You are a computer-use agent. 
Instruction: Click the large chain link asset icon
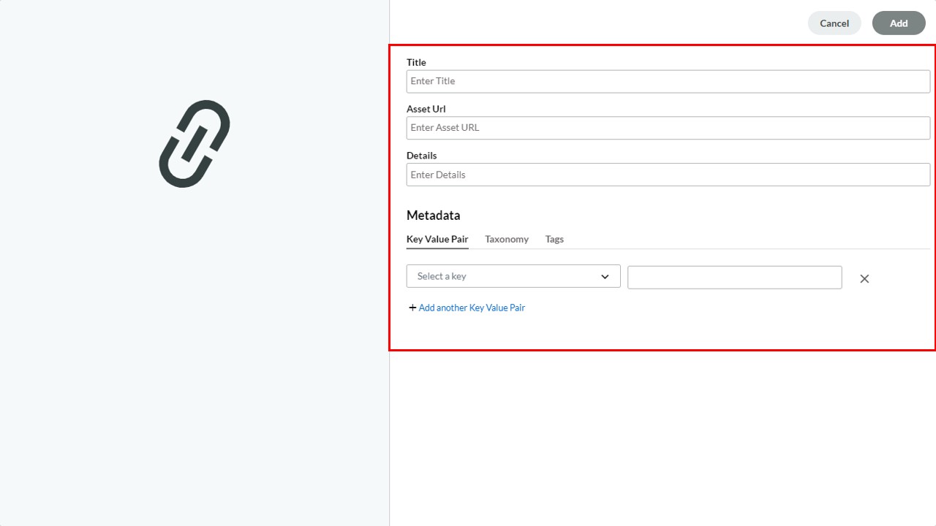(195, 144)
